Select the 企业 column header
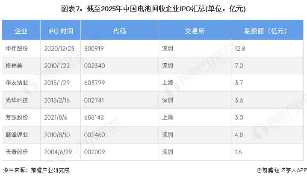 pyautogui.click(x=21, y=31)
